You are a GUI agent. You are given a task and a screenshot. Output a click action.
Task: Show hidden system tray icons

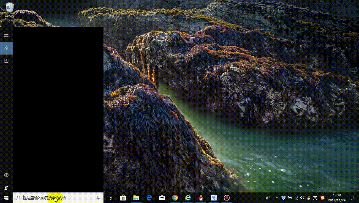point(277,198)
